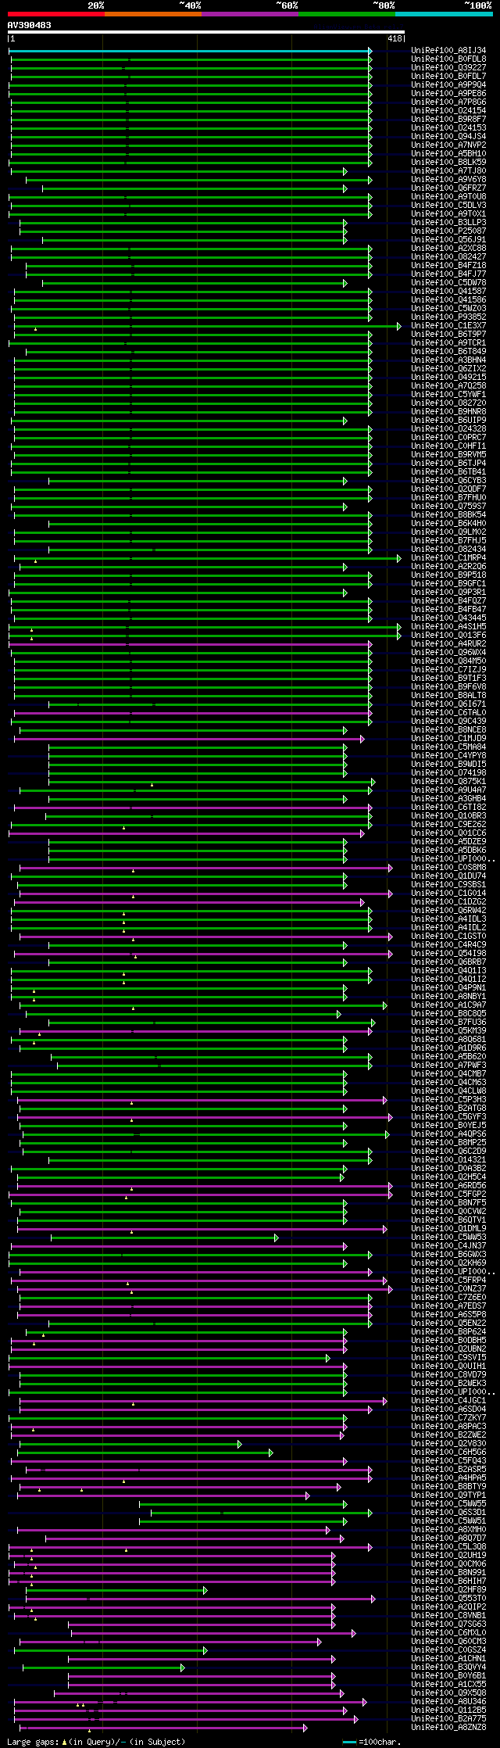500x1748 pixels.
Task: Open UniRef100_B2ASR5 entry
Action: tap(448, 1469)
